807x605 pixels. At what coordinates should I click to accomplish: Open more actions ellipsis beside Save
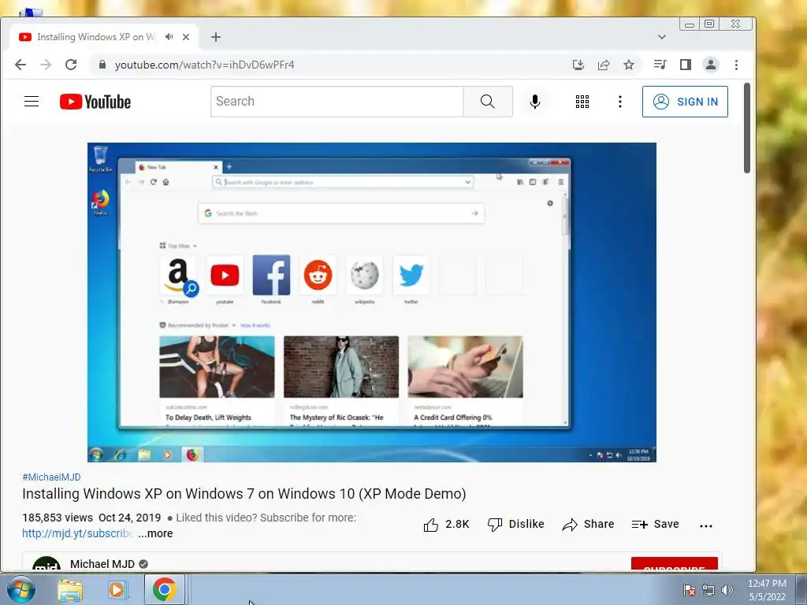tap(706, 525)
